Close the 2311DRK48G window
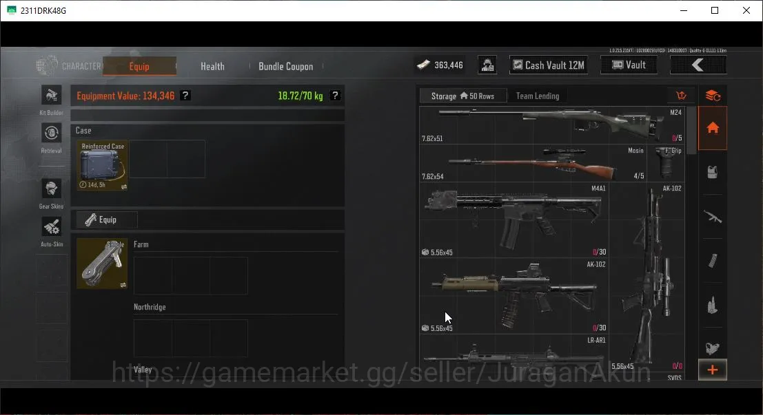The height and width of the screenshot is (415, 763). coord(746,10)
